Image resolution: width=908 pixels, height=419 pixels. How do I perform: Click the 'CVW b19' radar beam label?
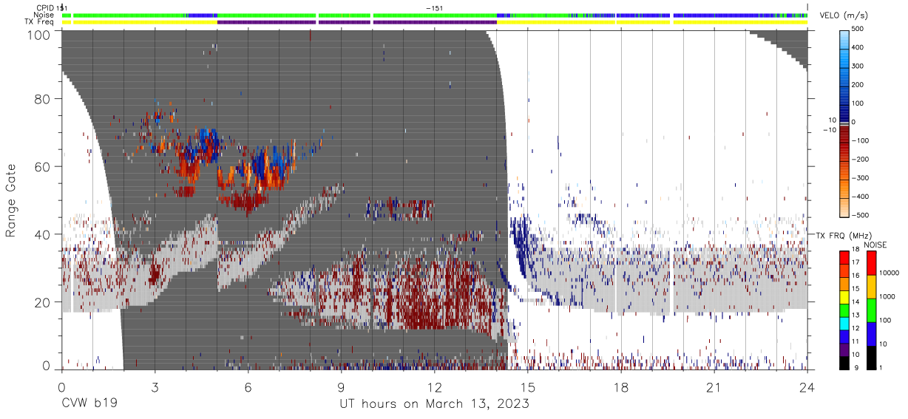[89, 404]
